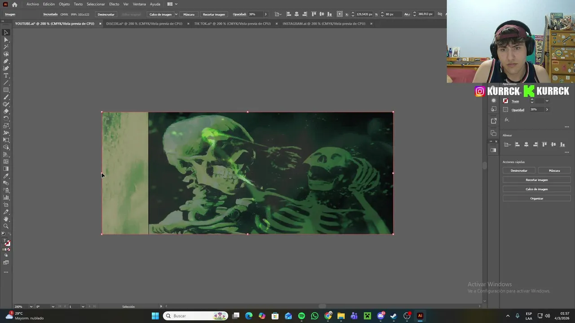Open the Efecto menu
The image size is (575, 323).
114,4
